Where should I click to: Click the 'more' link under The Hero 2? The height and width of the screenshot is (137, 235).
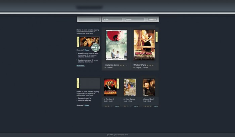tap(117, 106)
